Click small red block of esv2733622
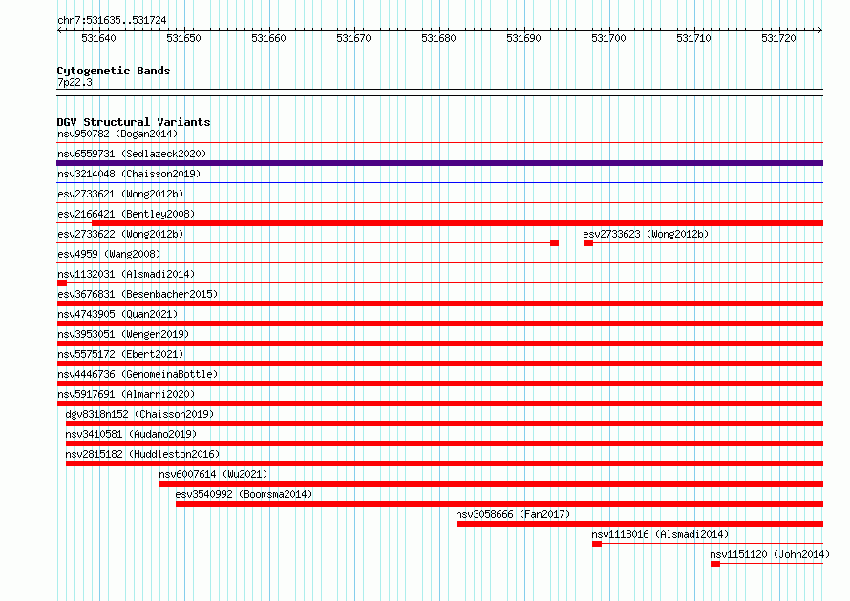The width and height of the screenshot is (850, 601). [x=554, y=243]
